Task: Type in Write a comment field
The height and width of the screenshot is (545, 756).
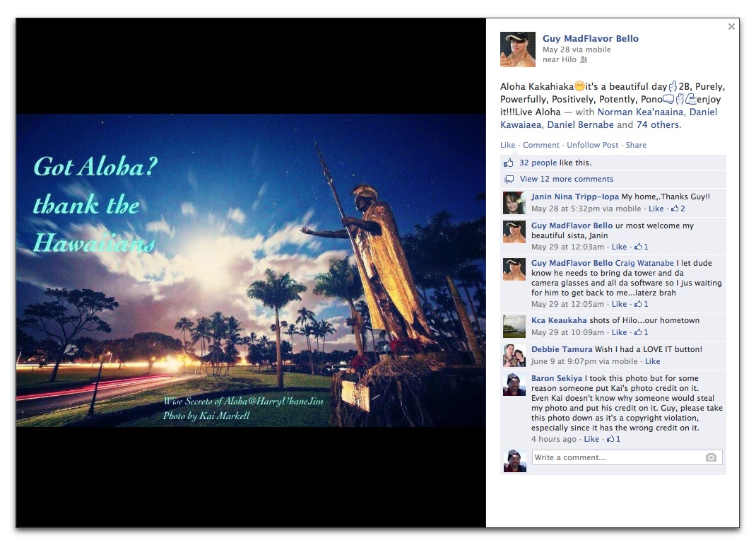Action: (615, 457)
